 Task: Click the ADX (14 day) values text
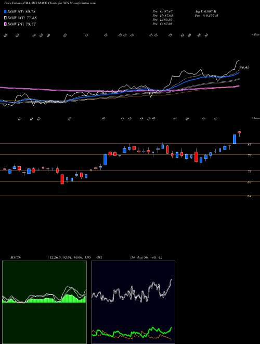tap(146, 257)
